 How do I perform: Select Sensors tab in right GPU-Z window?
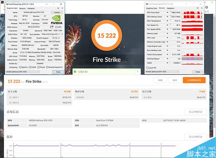point(162,8)
